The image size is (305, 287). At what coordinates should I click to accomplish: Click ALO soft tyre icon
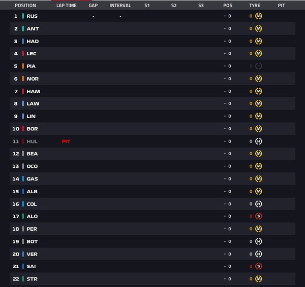[x=258, y=216]
